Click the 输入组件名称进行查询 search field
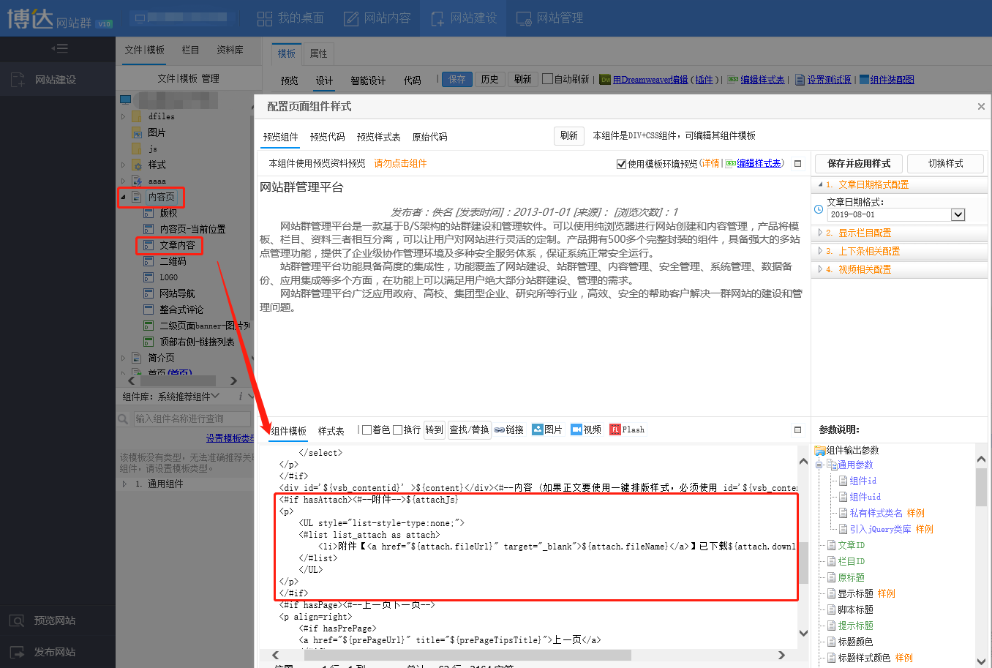Viewport: 992px width, 668px height. click(x=192, y=419)
